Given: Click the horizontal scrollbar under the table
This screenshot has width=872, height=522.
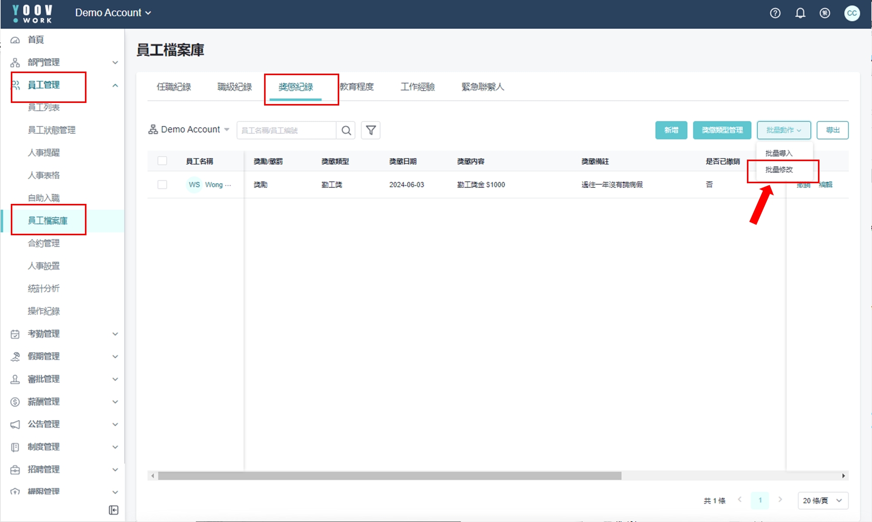Looking at the screenshot, I should pos(389,476).
